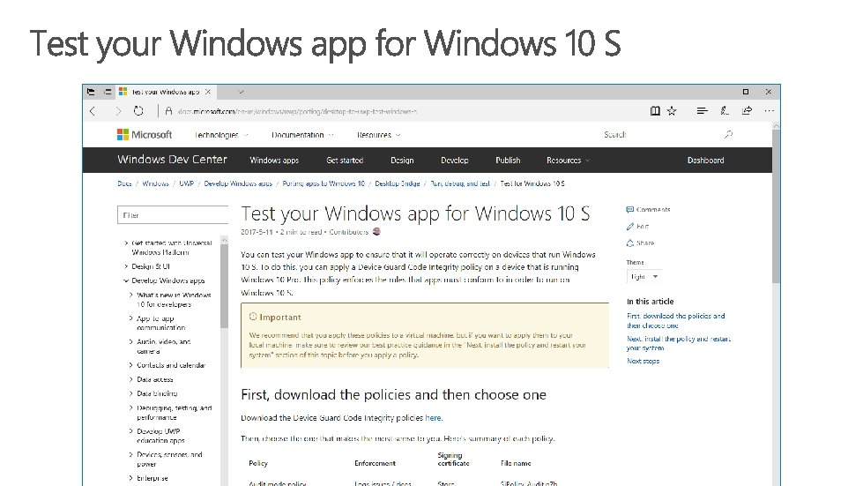The image size is (863, 486).
Task: Select 'Develop' in nav bar
Action: tap(455, 161)
